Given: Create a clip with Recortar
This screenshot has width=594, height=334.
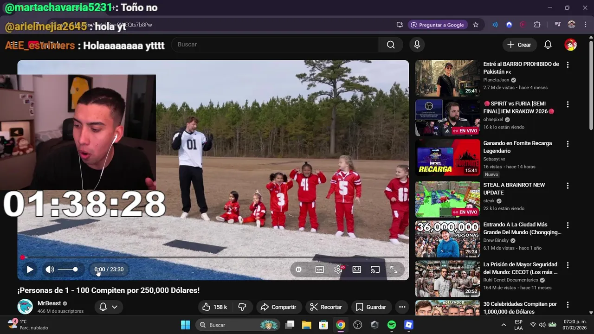Looking at the screenshot, I should click(326, 307).
